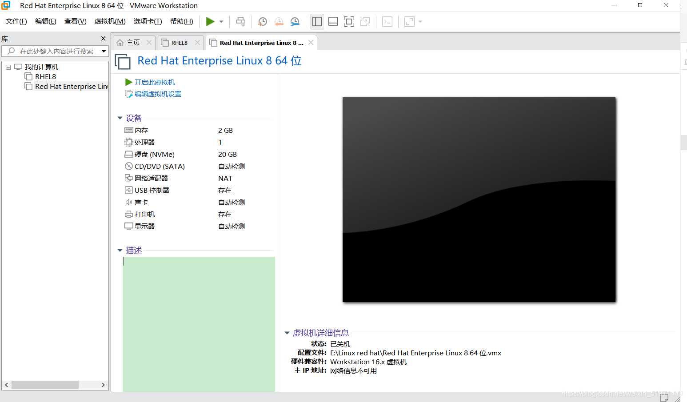Click the black VM screen preview thumbnail

pyautogui.click(x=479, y=199)
